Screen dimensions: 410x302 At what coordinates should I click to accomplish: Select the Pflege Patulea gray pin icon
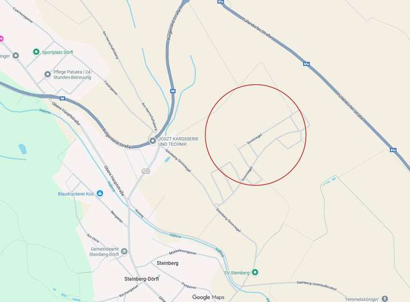pos(47,74)
